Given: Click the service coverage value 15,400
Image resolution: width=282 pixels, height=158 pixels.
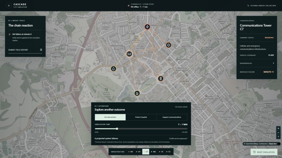Looking at the screenshot, I should [x=271, y=55].
